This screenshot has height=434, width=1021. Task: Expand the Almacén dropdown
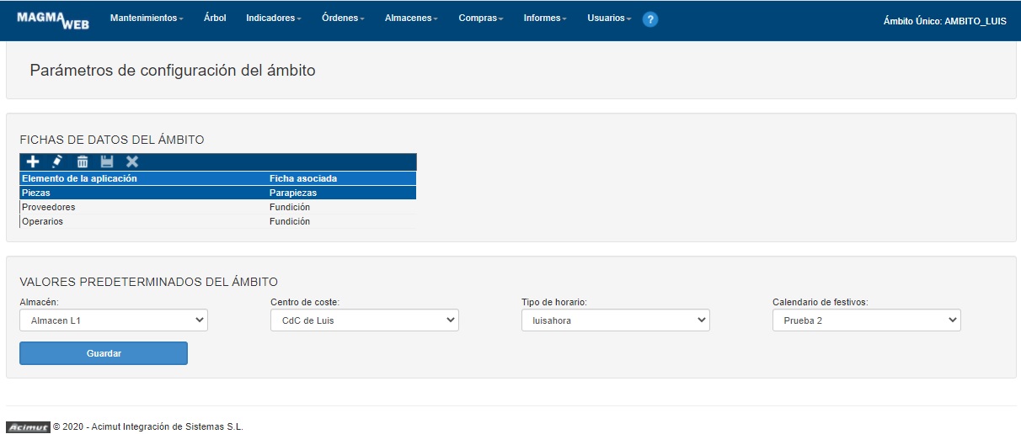(114, 320)
